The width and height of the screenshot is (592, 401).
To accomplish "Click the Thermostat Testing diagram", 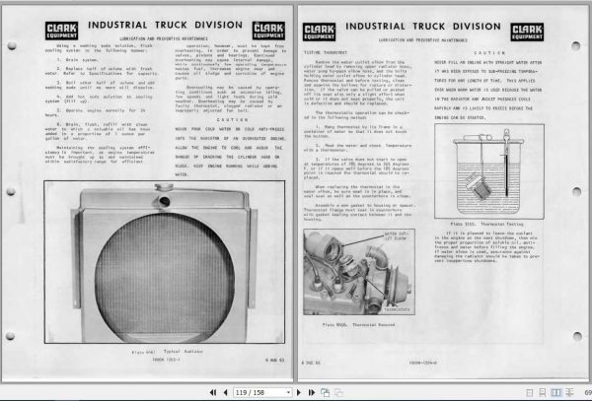I will coord(489,171).
